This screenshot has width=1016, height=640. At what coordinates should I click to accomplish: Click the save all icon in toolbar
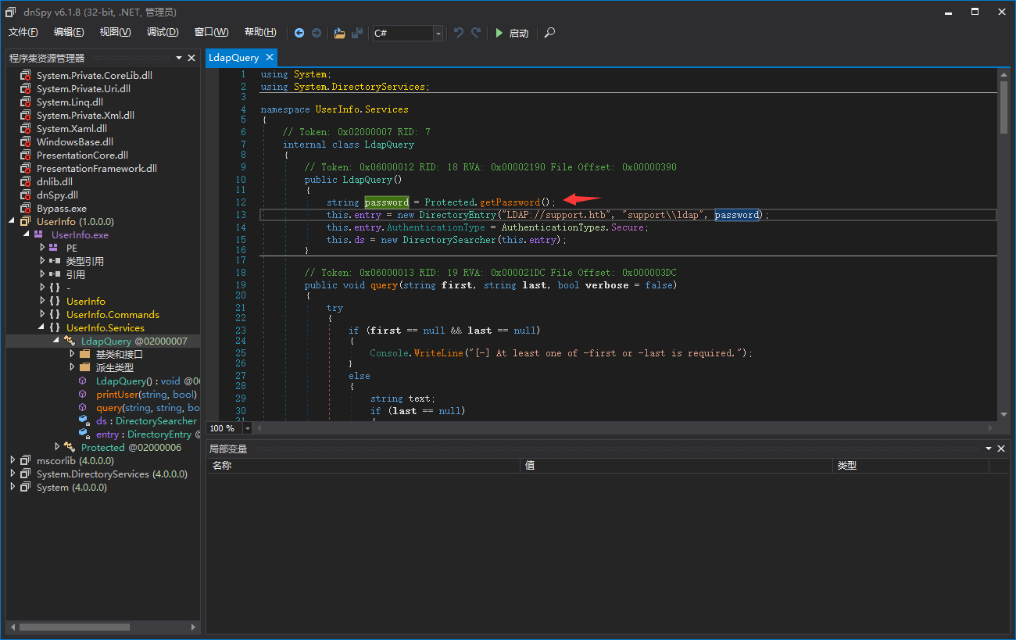[x=357, y=33]
